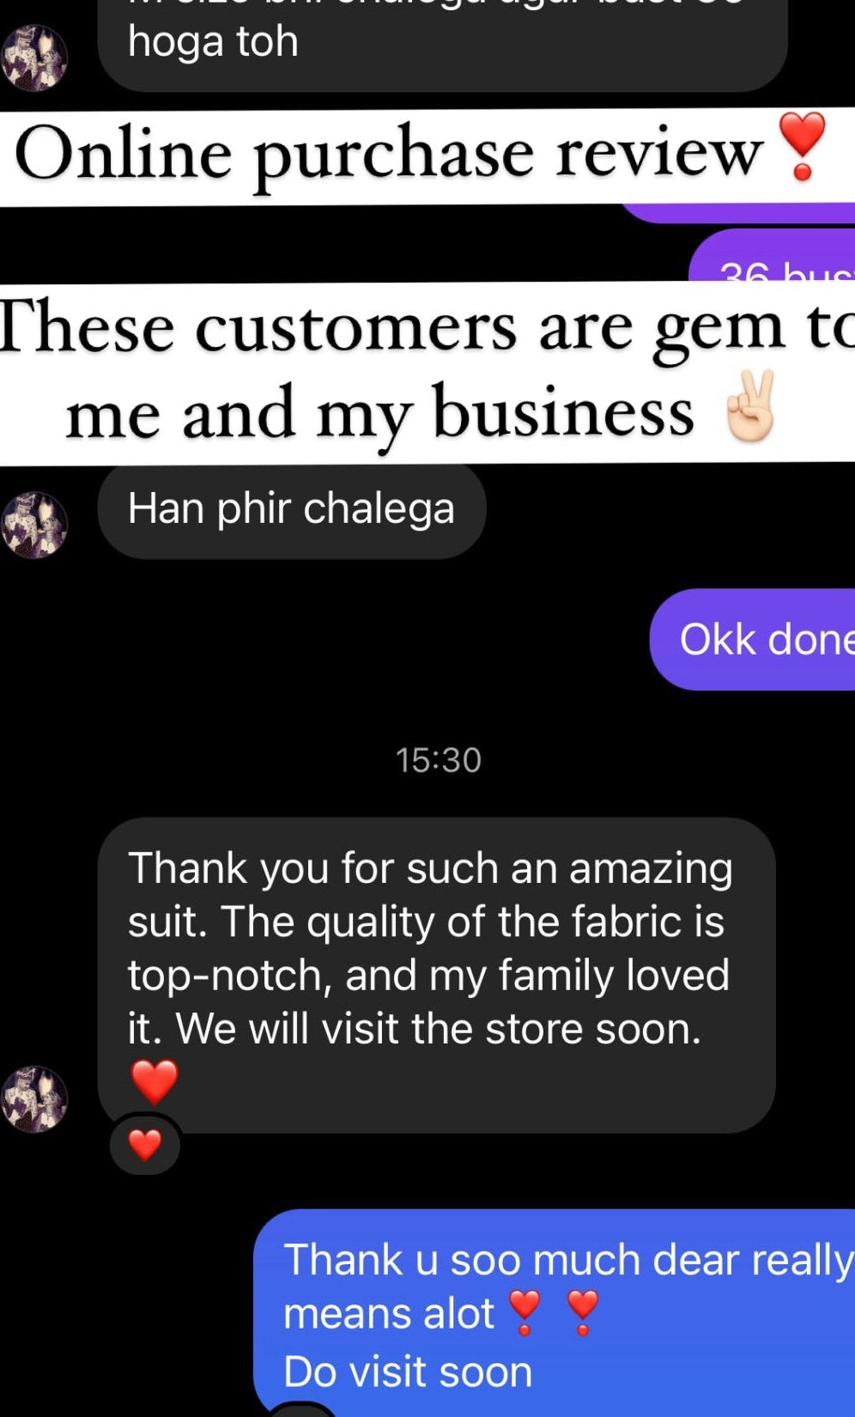The width and height of the screenshot is (855, 1417).
Task: Tap the red heart emoji inside the review message
Action: 154,1081
